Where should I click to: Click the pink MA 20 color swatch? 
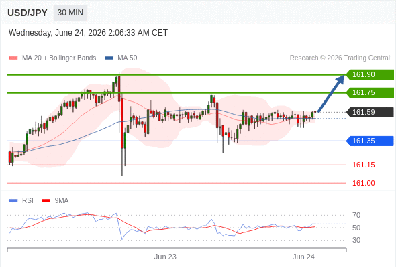point(13,58)
